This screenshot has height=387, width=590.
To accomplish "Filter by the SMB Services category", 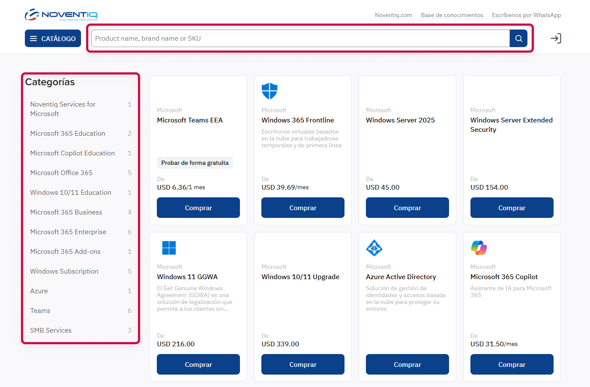I will [51, 330].
